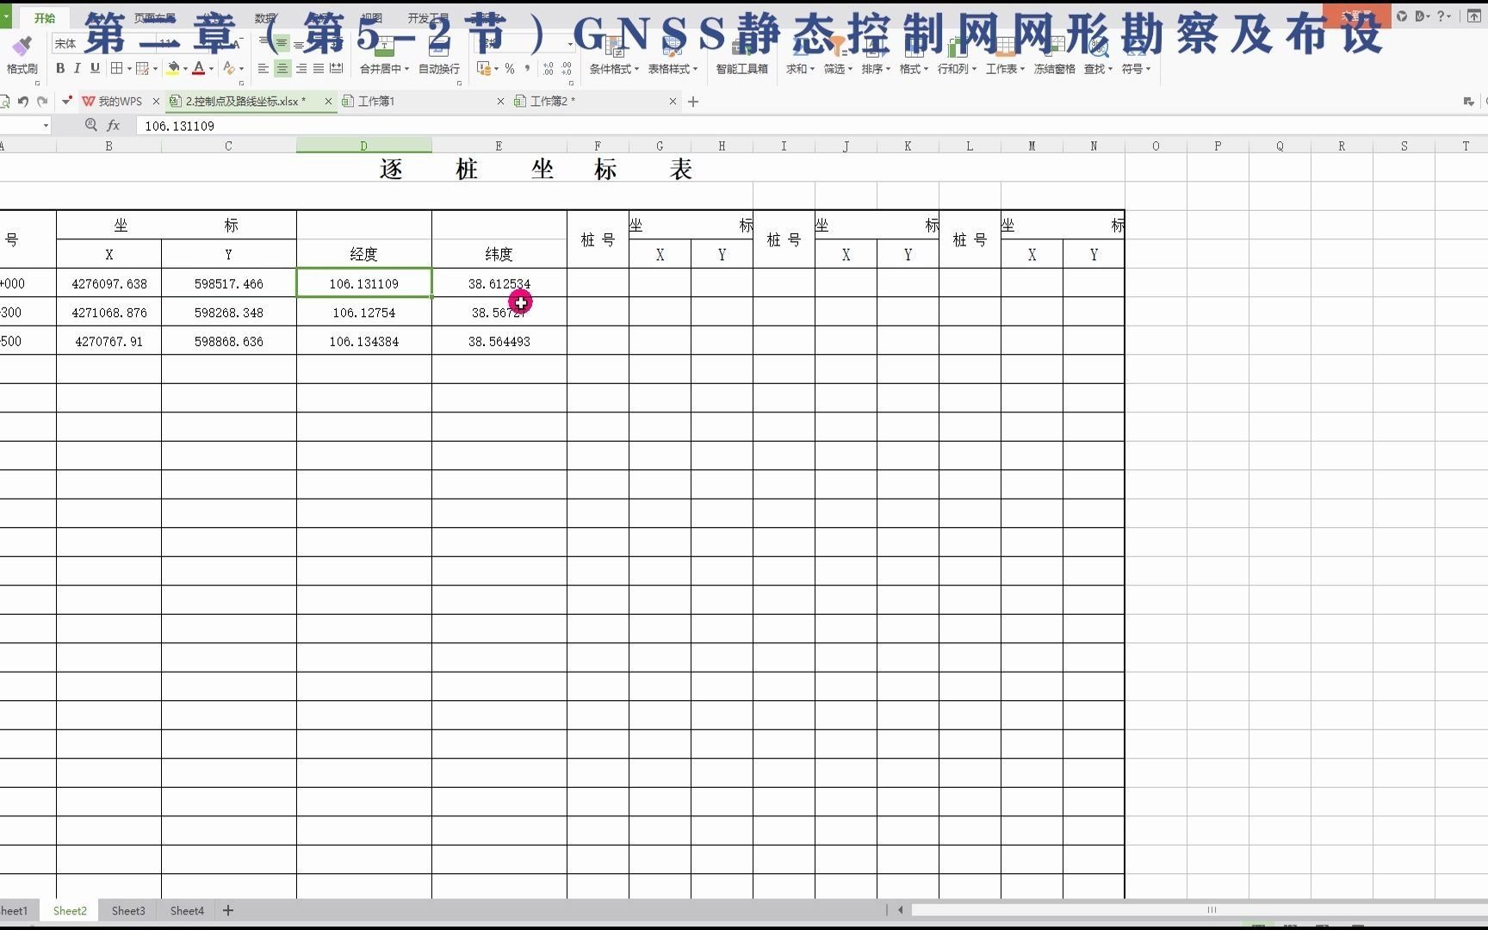
Task: Switch to 我的WPS tab
Action: point(120,102)
